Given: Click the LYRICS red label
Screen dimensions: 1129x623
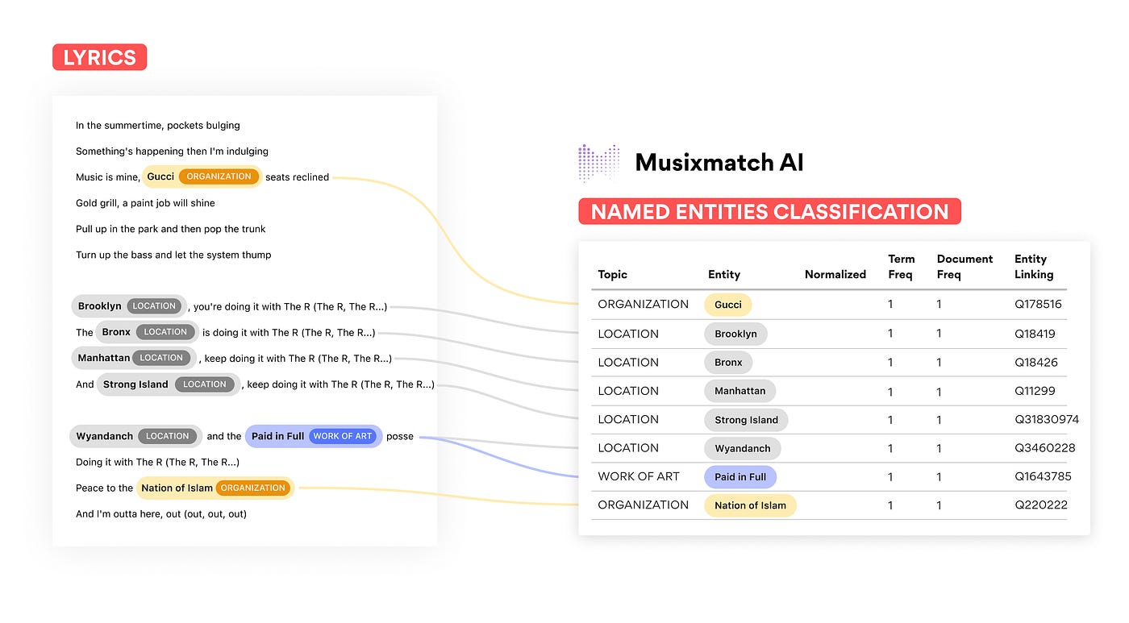Looking at the screenshot, I should pos(100,57).
